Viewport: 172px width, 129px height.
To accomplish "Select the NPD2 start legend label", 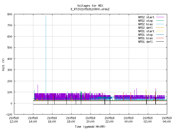I will 146,17.
